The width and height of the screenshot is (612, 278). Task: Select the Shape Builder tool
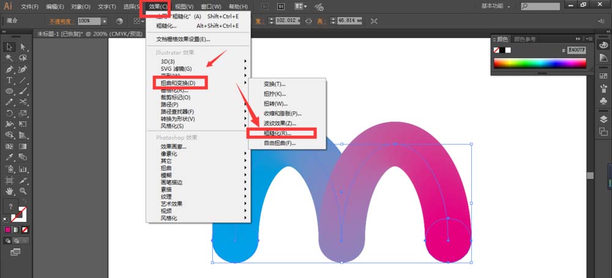[x=9, y=135]
